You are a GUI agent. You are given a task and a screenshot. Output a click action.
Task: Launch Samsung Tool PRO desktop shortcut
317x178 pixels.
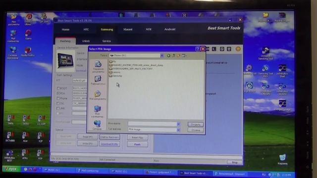[x=265, y=71]
